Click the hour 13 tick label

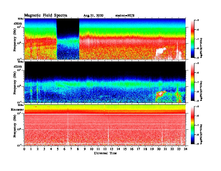(112, 149)
